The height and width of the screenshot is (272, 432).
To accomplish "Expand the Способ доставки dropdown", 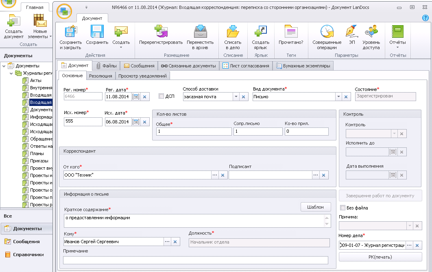I will [x=236, y=97].
